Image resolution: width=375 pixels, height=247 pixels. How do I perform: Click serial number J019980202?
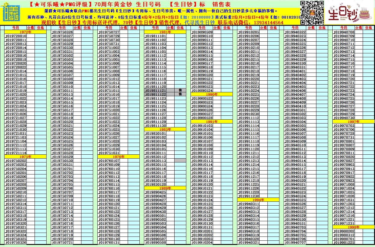[x=344, y=231]
